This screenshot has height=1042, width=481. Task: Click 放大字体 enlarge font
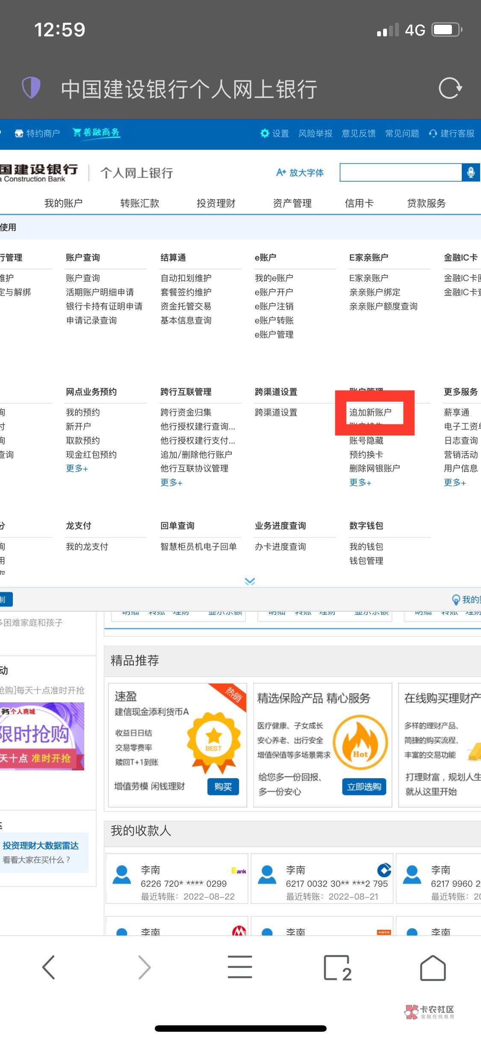(x=300, y=172)
